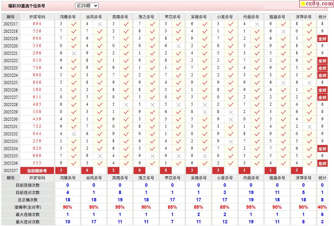Click the gray X for 芣苡杀号 in period 2025220
Screen dimensions: 334x226
(179, 46)
